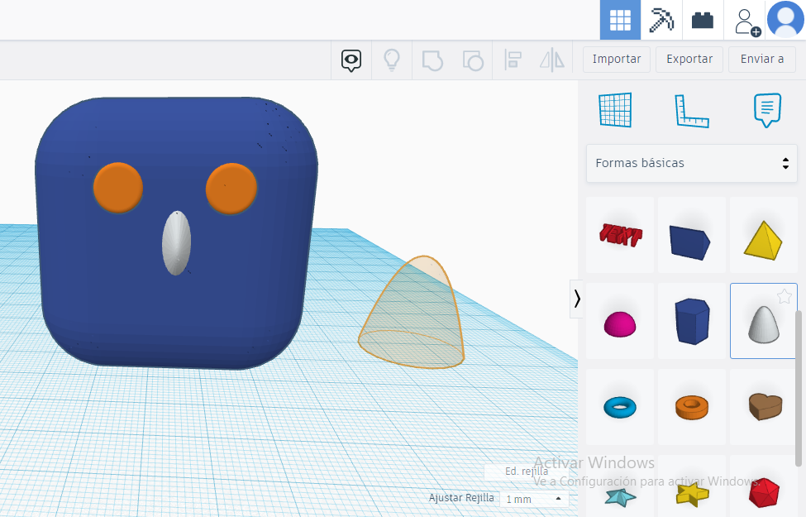Pick the pink half sphere shape
The width and height of the screenshot is (806, 517).
click(620, 321)
